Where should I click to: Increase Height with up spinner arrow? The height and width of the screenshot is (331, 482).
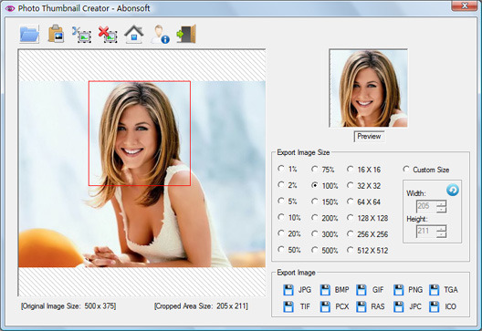[x=442, y=229]
